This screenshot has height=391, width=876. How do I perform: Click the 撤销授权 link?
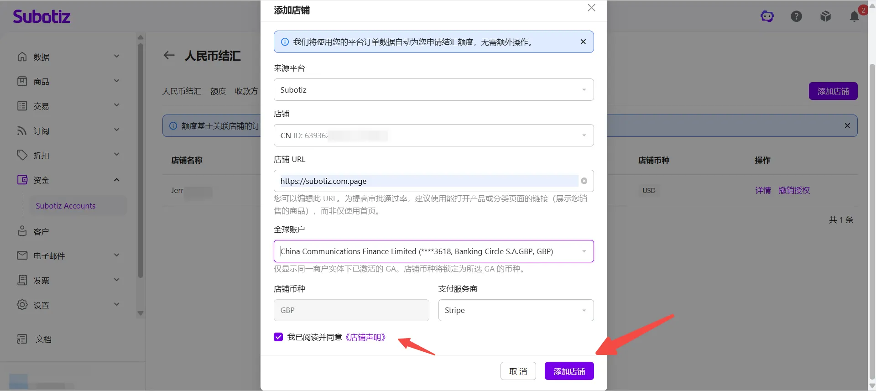(x=794, y=190)
